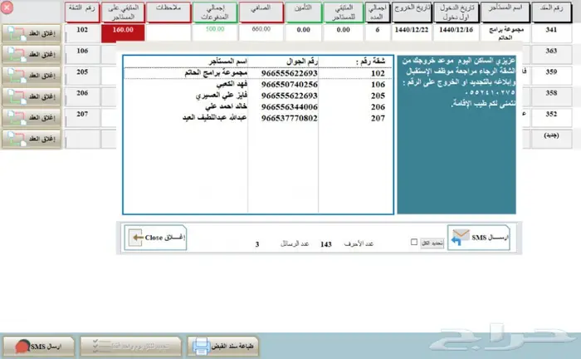581x359 pixels.
Task: Click contract number 358 cell
Action: pos(551,96)
